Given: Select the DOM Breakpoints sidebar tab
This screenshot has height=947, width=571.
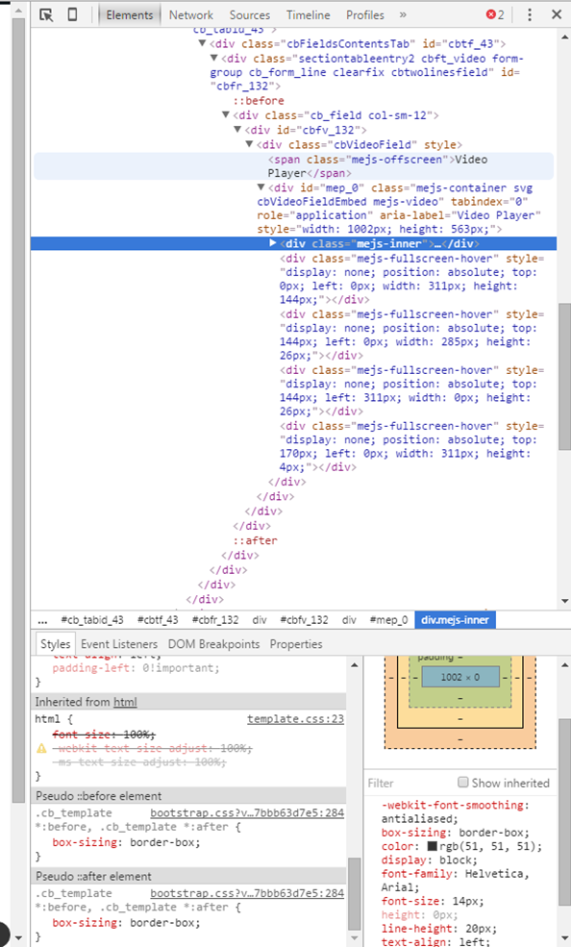Looking at the screenshot, I should tap(213, 644).
